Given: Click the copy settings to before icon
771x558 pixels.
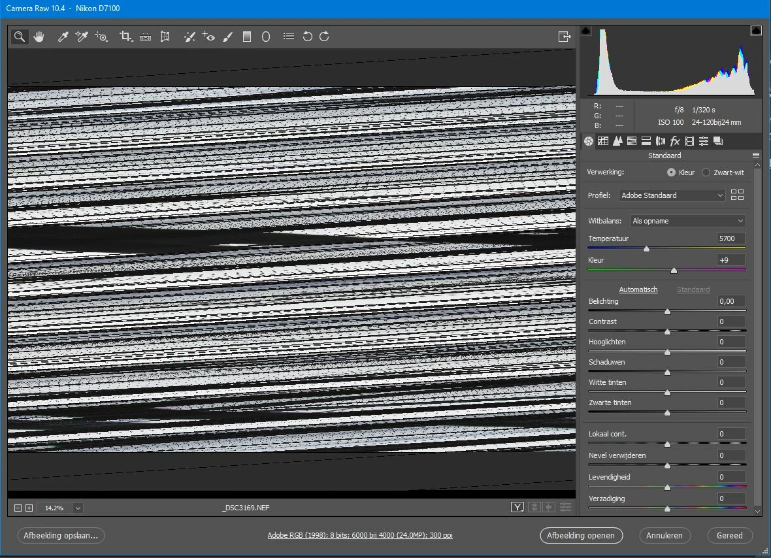Looking at the screenshot, I should [x=549, y=508].
